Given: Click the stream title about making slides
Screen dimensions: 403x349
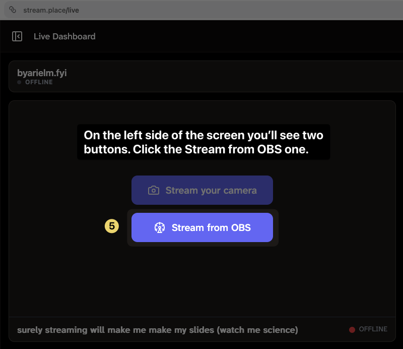Looking at the screenshot, I should click(158, 330).
